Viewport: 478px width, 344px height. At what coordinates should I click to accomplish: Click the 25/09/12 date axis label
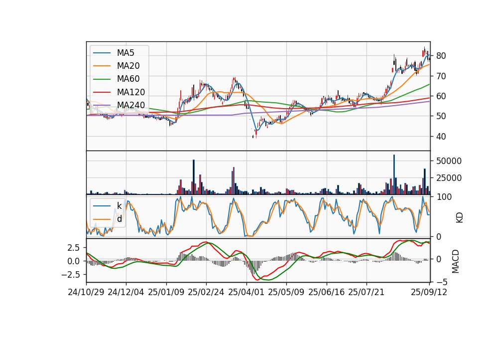429,292
